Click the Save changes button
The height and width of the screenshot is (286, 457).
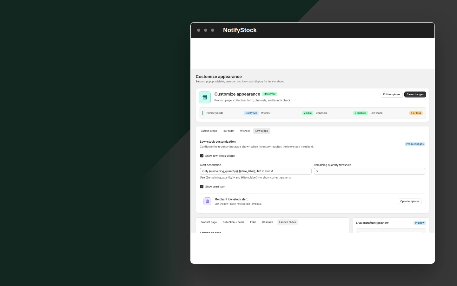tap(415, 94)
